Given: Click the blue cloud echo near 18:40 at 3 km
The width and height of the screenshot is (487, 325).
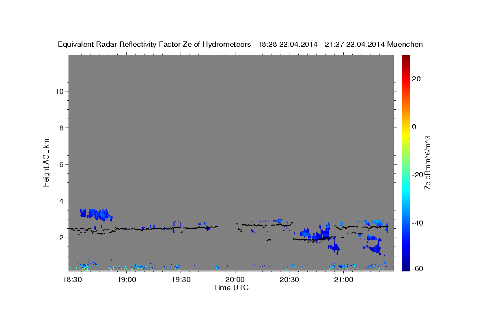Looking at the screenshot, I should pos(96,214).
